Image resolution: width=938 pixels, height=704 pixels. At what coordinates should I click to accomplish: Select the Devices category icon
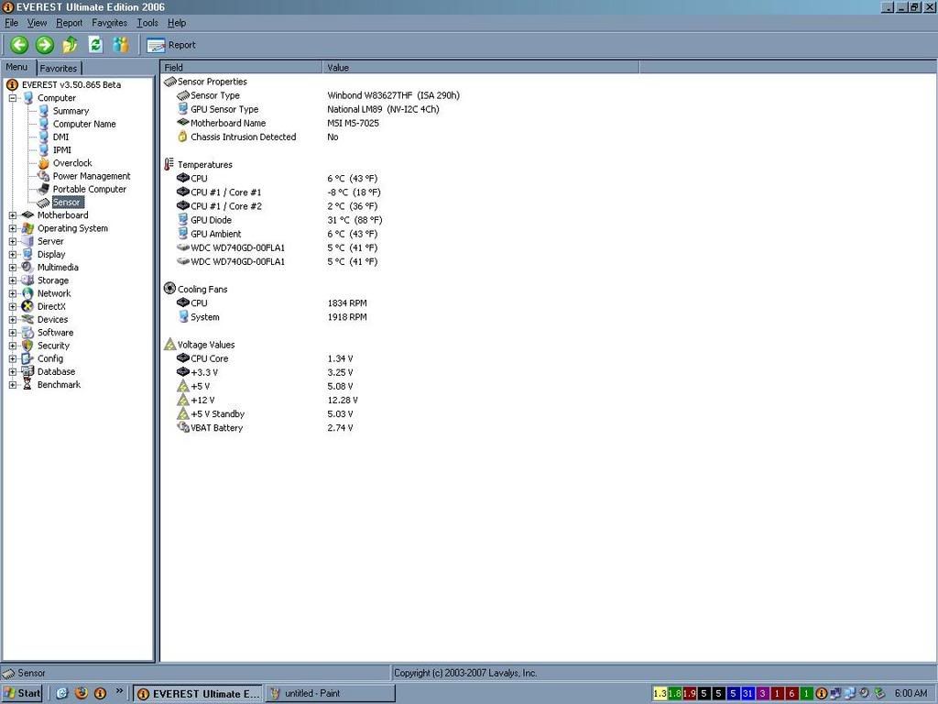pos(27,320)
